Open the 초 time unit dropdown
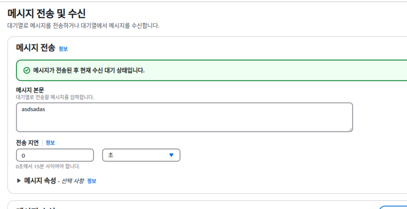The width and height of the screenshot is (407, 209). coord(141,155)
